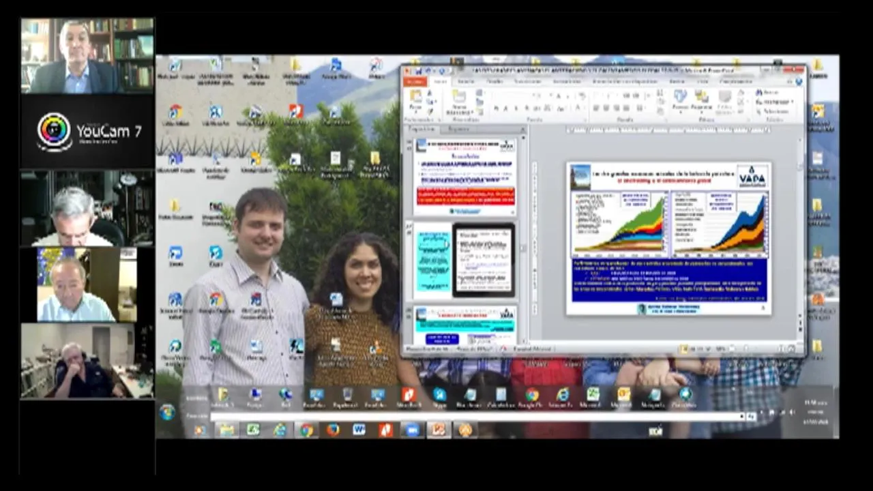Screen dimensions: 873x491
Task: Open Recycle Bin shortcut in desktop toolbar row
Action: pyautogui.click(x=347, y=398)
